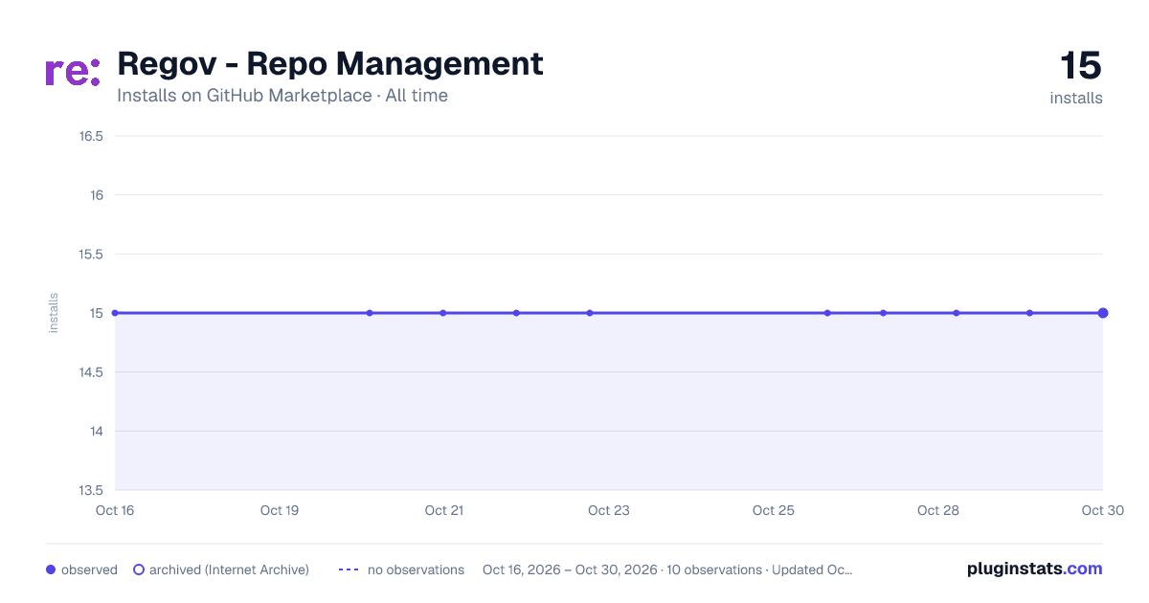The image size is (1149, 603).
Task: Click the "Oct 16" x-axis label
Action: [x=115, y=510]
